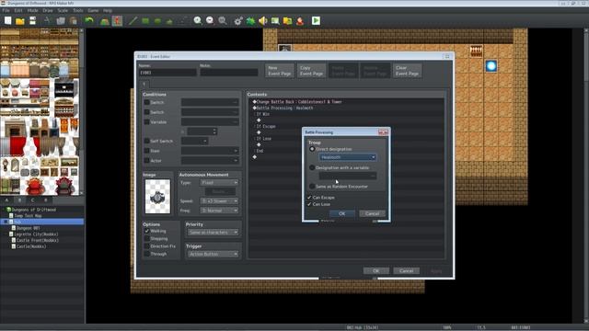Zoom out of the map
Screen dimensions: 589x331
click(210, 20)
